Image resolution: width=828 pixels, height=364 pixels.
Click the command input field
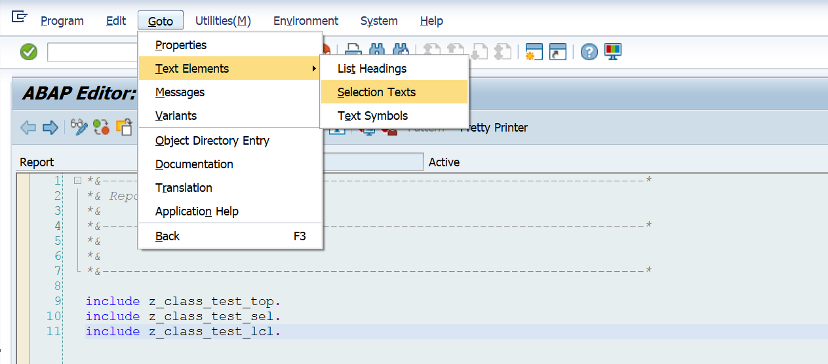[92, 52]
